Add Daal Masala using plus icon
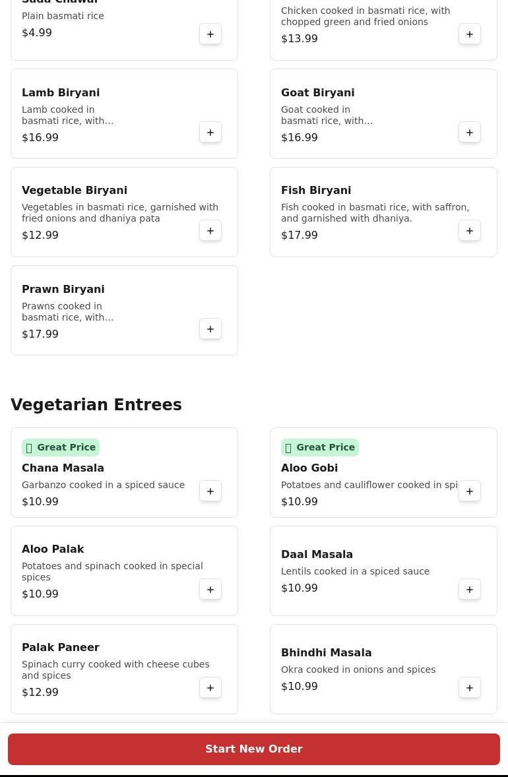The height and width of the screenshot is (777, 508). [470, 590]
